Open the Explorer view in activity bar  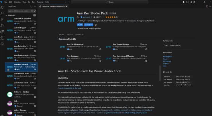(2, 7)
